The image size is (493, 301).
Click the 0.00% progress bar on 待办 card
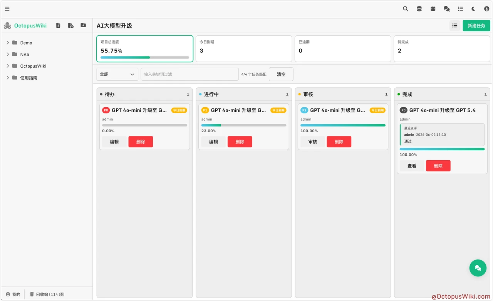144,125
